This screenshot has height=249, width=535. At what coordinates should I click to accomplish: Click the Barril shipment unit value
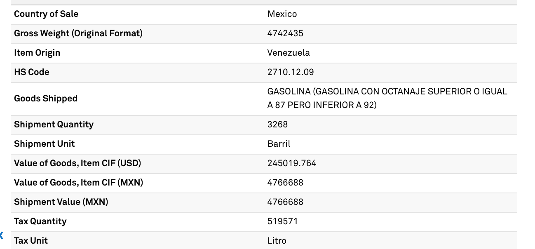(279, 144)
